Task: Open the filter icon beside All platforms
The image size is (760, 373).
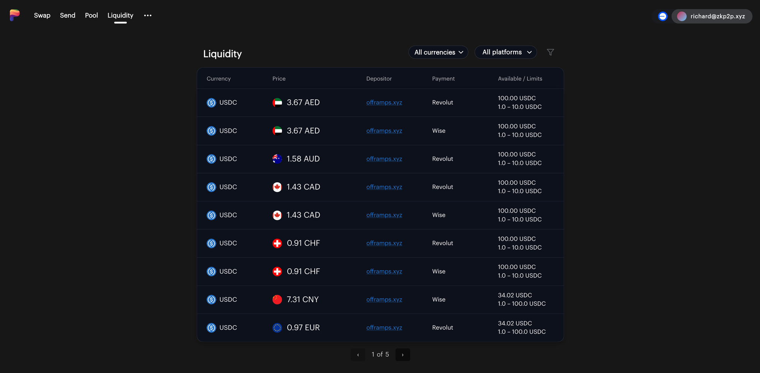Action: click(x=550, y=52)
